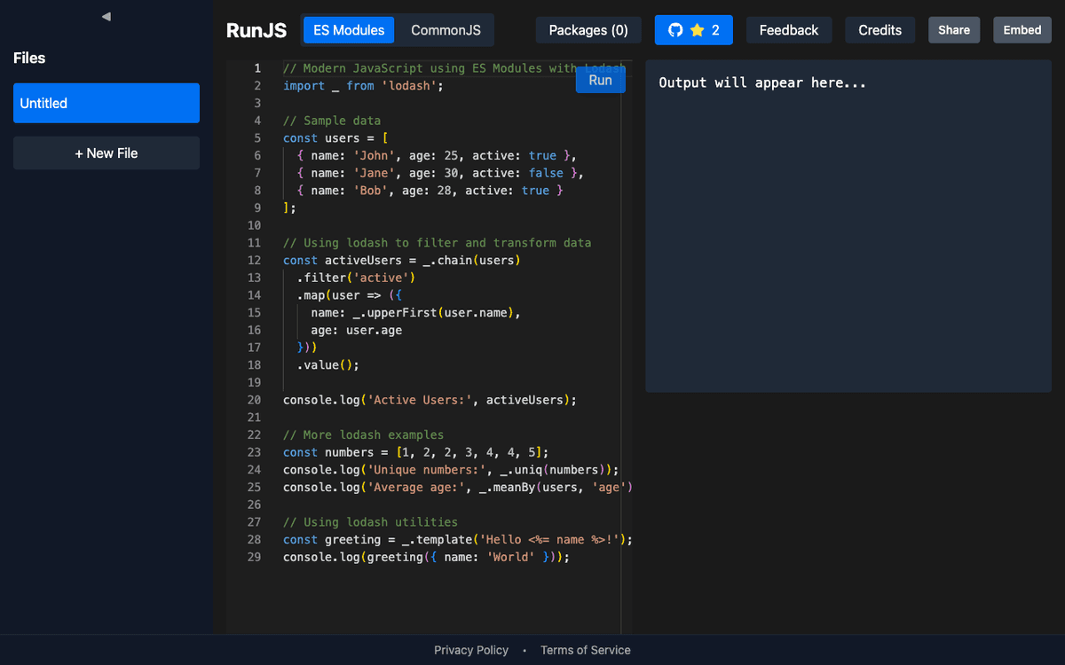Click the 'const activeUsers' line
This screenshot has width=1065, height=665.
402,260
